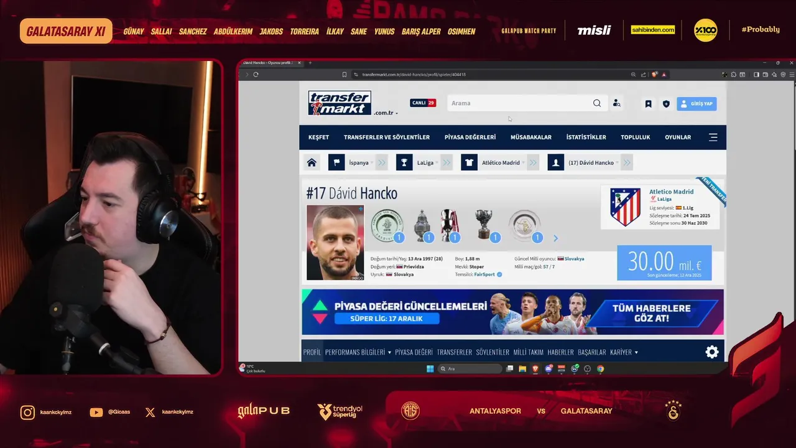Click the silver shield plate trophy
This screenshot has width=796, height=448.
[x=524, y=225]
